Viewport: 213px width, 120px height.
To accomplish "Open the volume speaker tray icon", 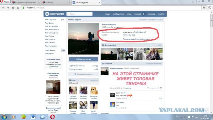I will (185, 117).
